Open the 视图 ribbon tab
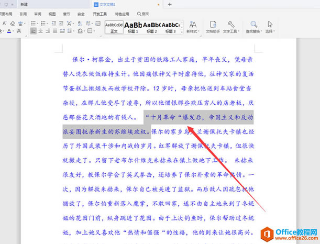The height and width of the screenshot is (244, 320). point(52,14)
